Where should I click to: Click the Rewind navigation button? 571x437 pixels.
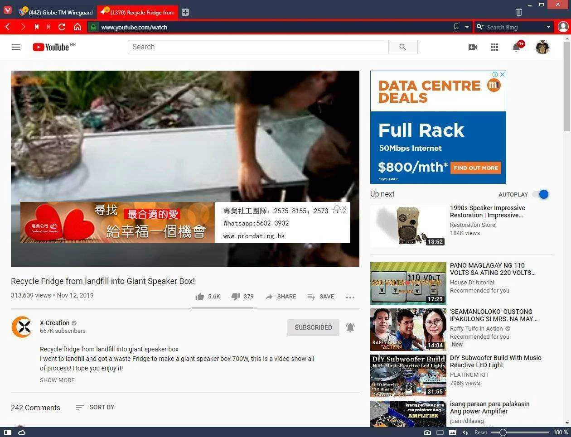[36, 27]
